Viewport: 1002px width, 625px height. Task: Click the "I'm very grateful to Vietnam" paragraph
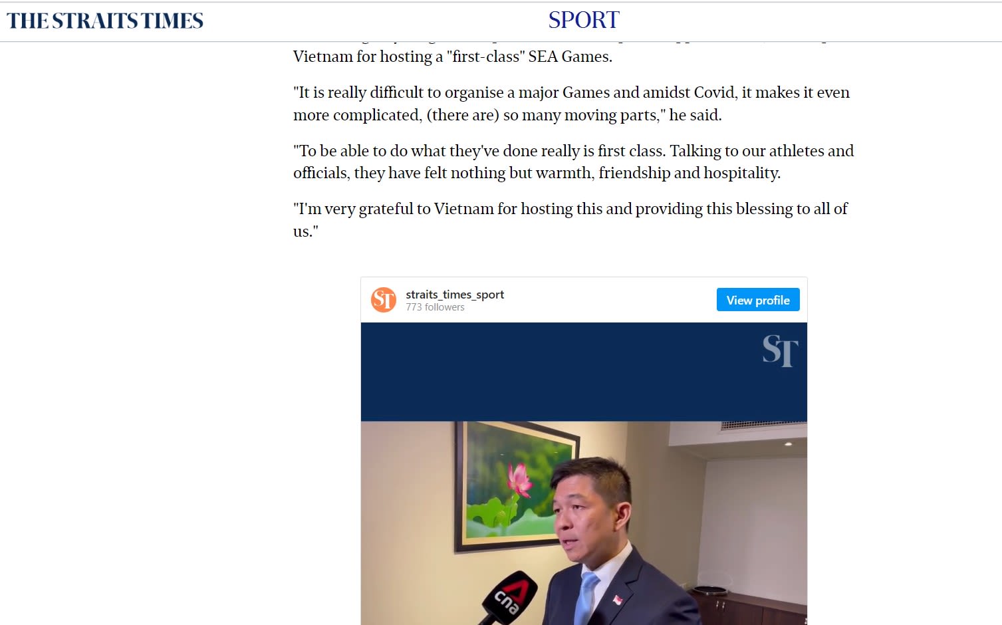pos(570,220)
